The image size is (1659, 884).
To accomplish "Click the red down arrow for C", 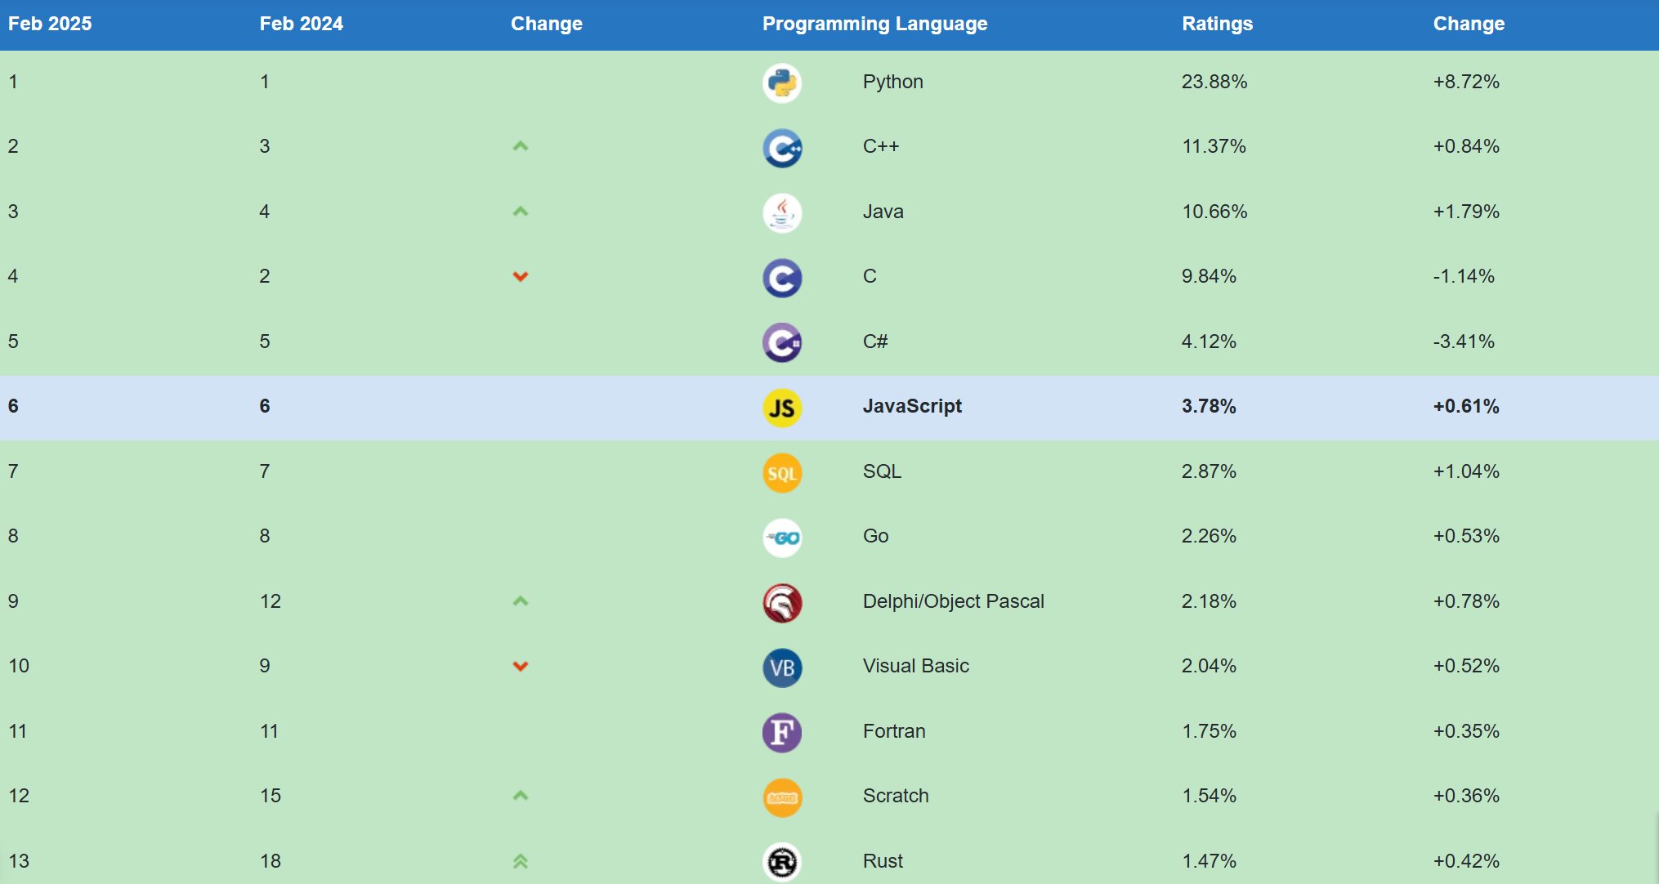I will [521, 276].
